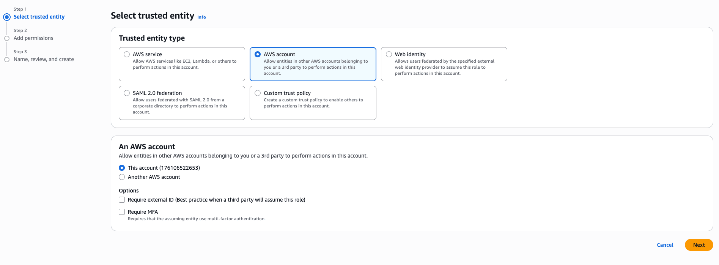This screenshot has width=719, height=265.
Task: Select Another AWS account radio
Action: pyautogui.click(x=122, y=177)
